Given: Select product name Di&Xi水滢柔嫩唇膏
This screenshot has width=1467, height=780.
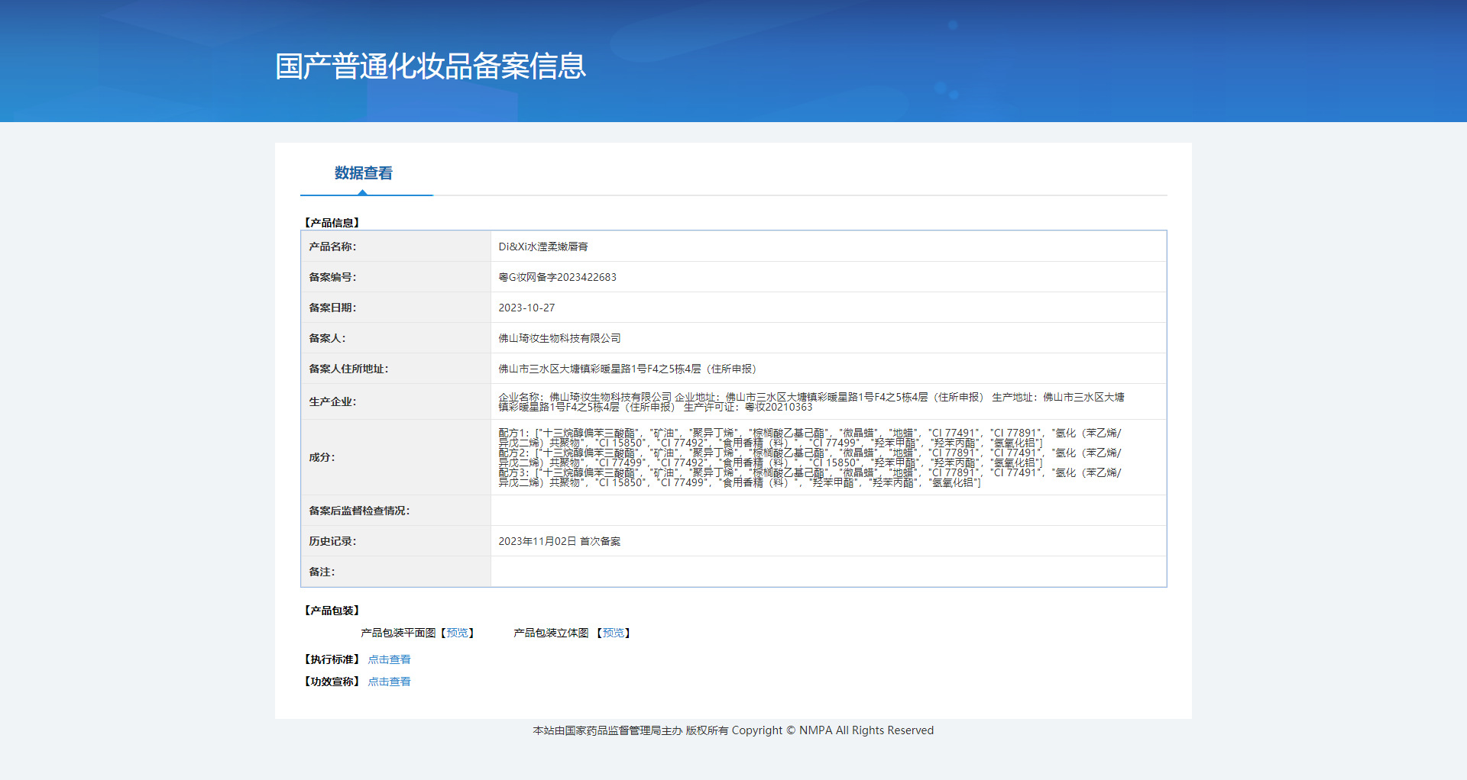Looking at the screenshot, I should tap(543, 247).
